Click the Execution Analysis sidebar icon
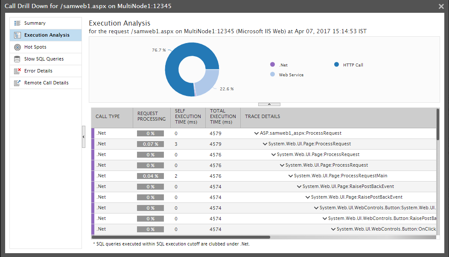The image size is (449, 257). click(17, 35)
